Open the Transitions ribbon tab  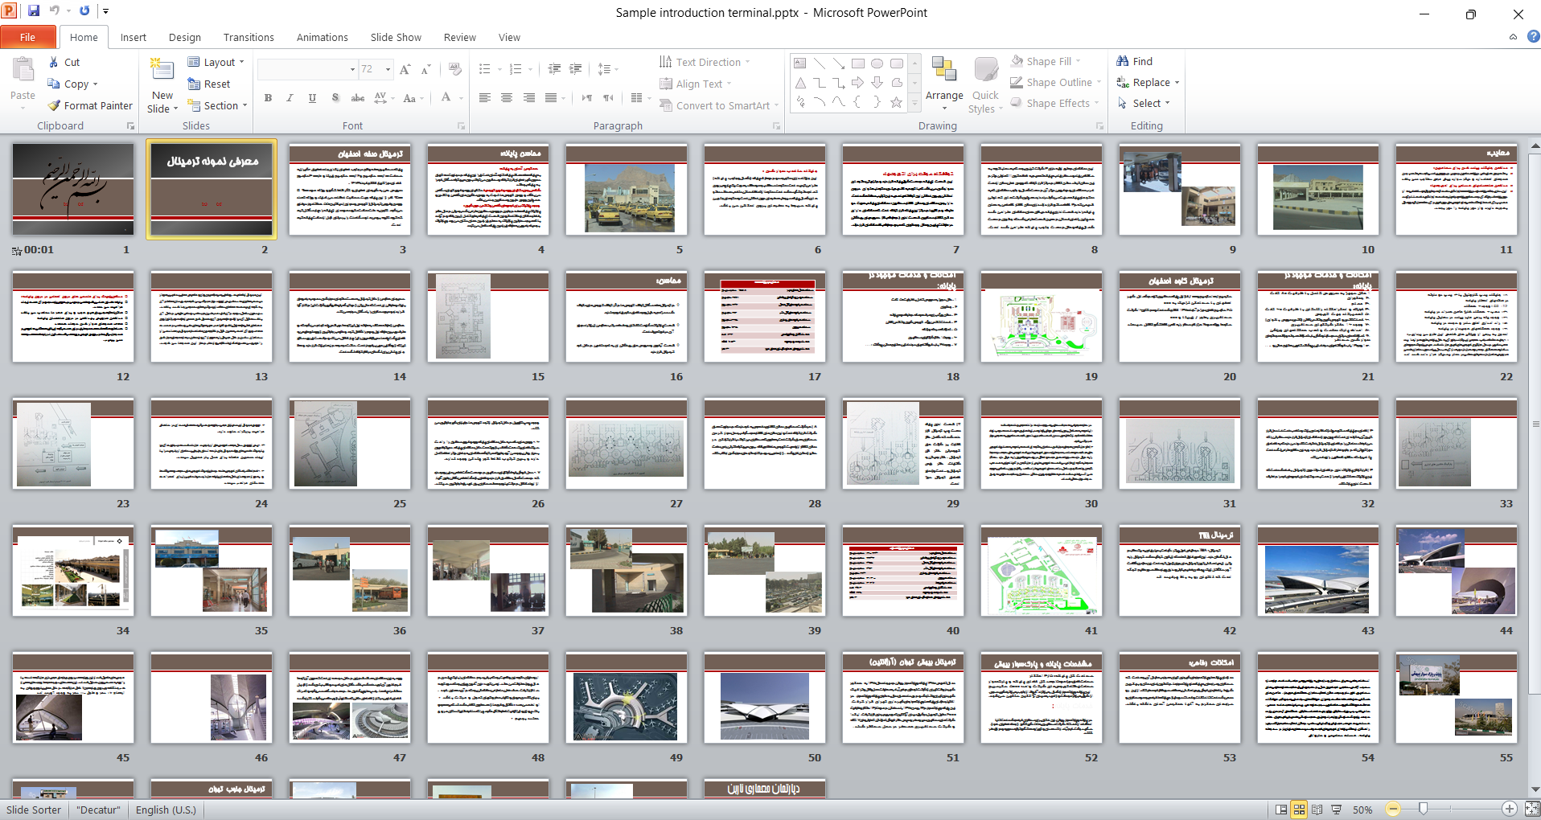249,37
